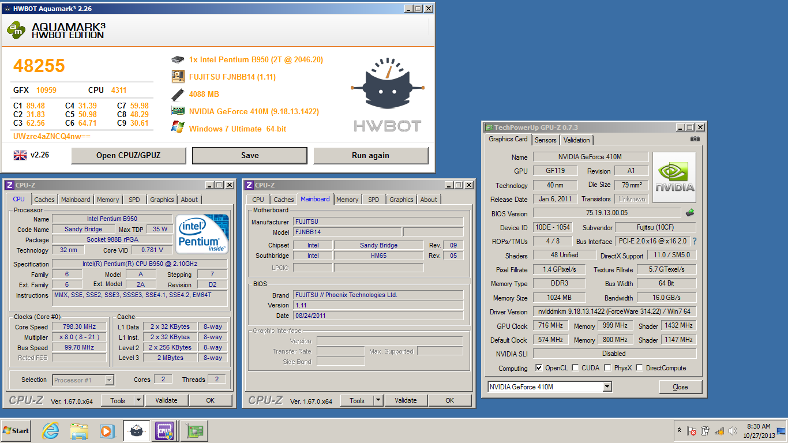Viewport: 788px width, 443px height.
Task: Open CPU tab in right CPU-Z window
Action: coord(258,200)
